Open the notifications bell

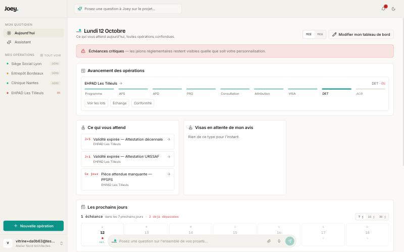pos(383,9)
